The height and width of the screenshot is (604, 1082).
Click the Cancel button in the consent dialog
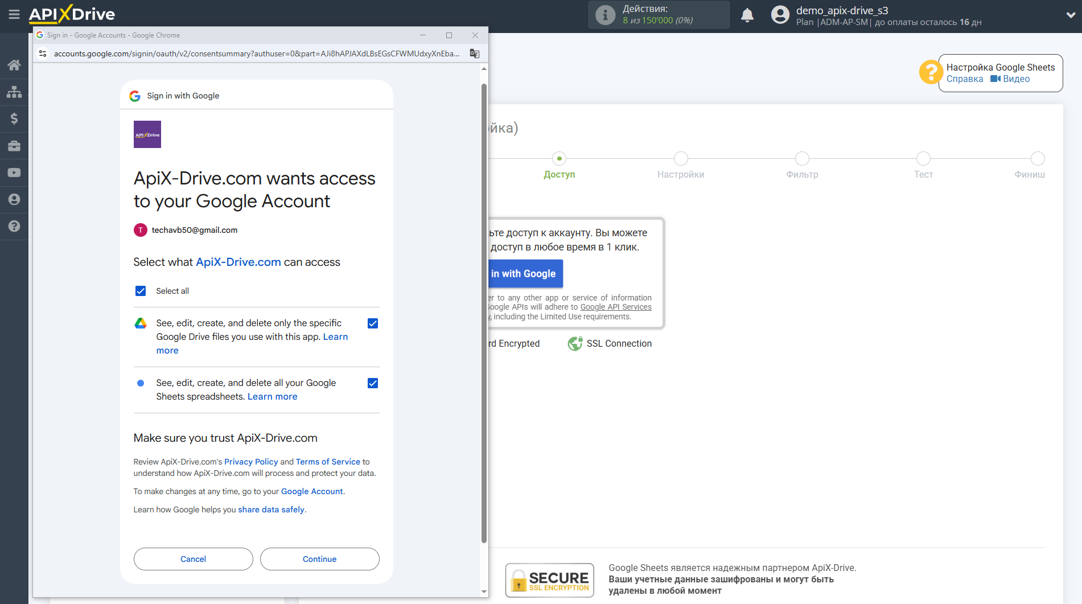pos(193,559)
